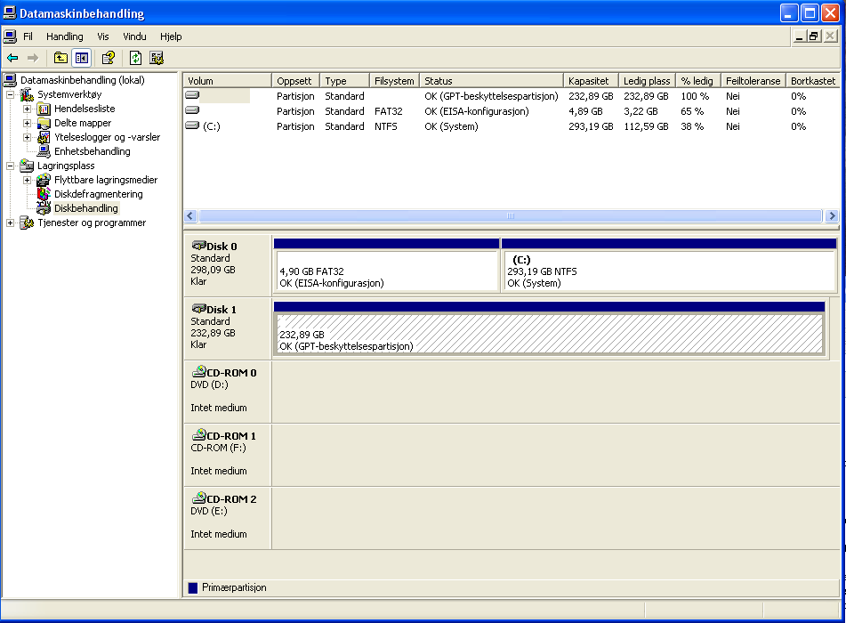The image size is (846, 623).
Task: Expand the Flyttbare lagringsmedier node
Action: pyautogui.click(x=28, y=180)
